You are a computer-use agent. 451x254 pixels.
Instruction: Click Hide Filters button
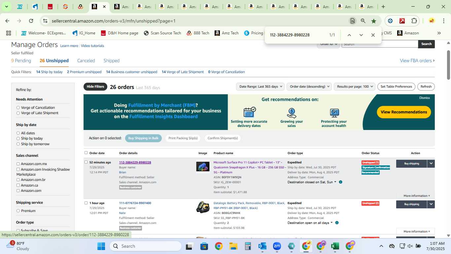click(95, 87)
